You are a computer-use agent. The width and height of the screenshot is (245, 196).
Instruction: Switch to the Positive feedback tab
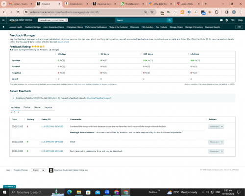pos(27,107)
